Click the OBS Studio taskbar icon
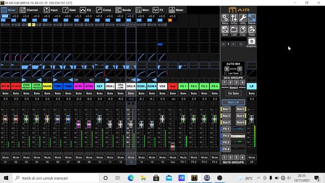Viewport: 325px width, 183px height. tap(220, 178)
